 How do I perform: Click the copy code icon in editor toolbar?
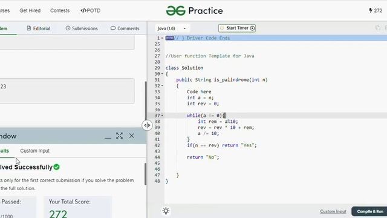(377, 28)
